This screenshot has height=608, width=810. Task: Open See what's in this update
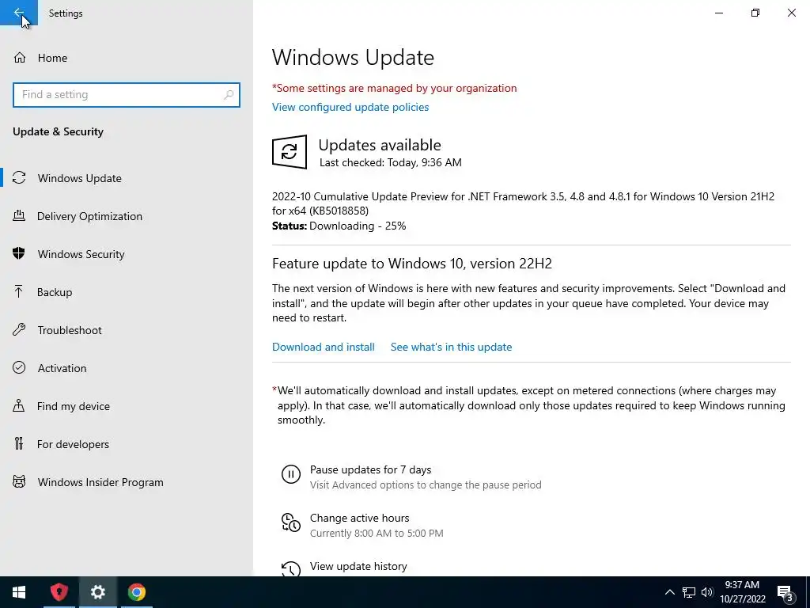click(x=451, y=347)
